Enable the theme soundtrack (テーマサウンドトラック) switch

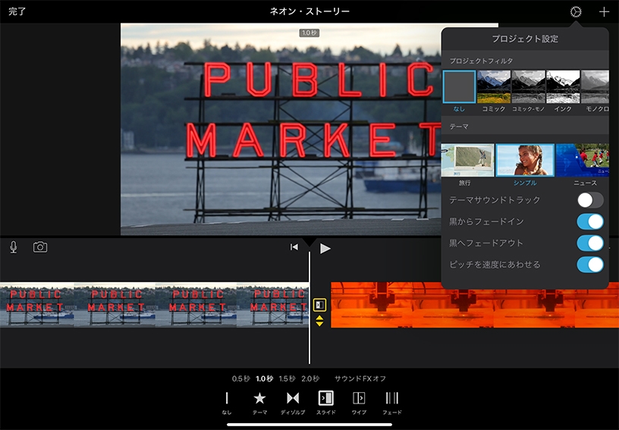pyautogui.click(x=589, y=200)
